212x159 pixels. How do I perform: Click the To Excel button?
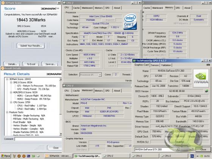tap(31, 64)
